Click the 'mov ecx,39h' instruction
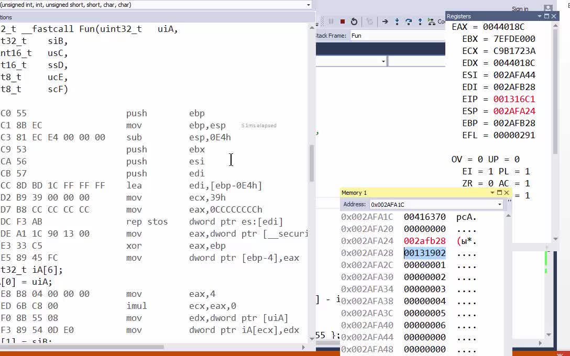Viewport: 570px width, 356px height. coord(176,197)
